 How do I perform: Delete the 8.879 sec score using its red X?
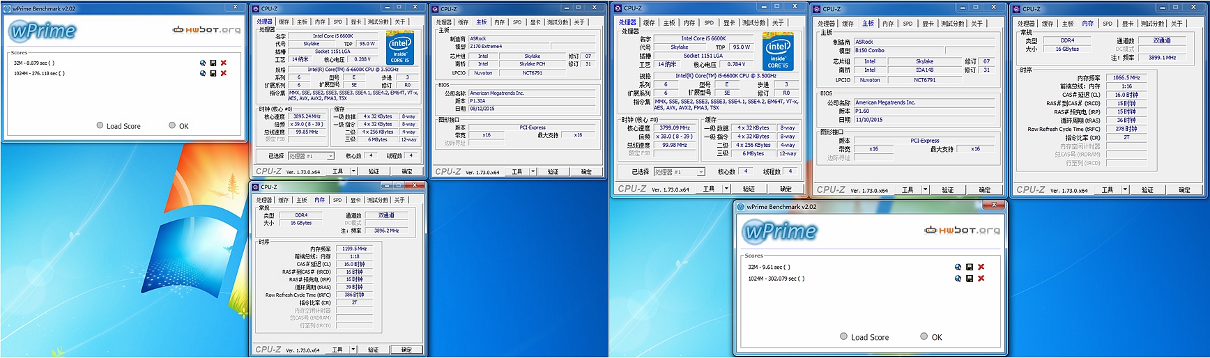point(224,63)
